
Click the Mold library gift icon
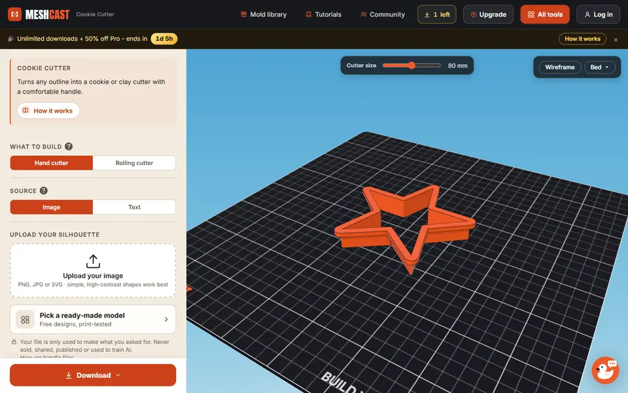[243, 14]
